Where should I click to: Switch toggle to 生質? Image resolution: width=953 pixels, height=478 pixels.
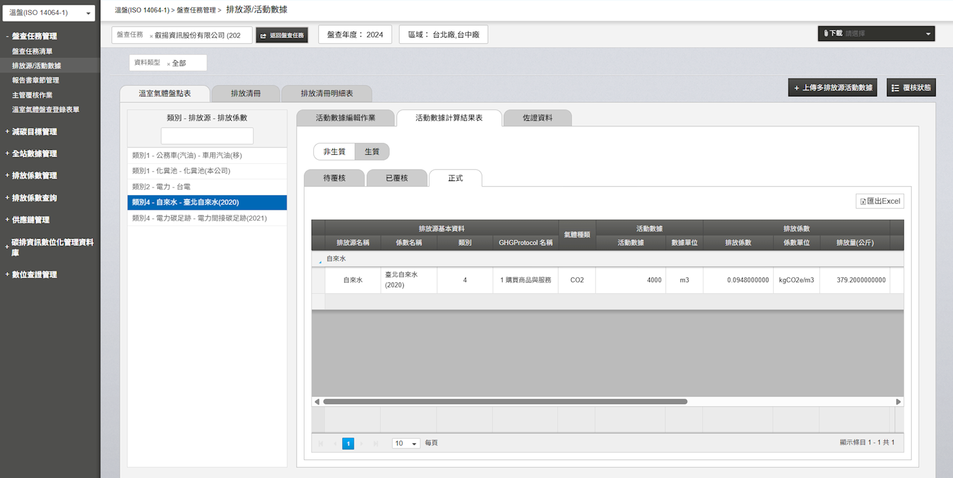click(372, 152)
